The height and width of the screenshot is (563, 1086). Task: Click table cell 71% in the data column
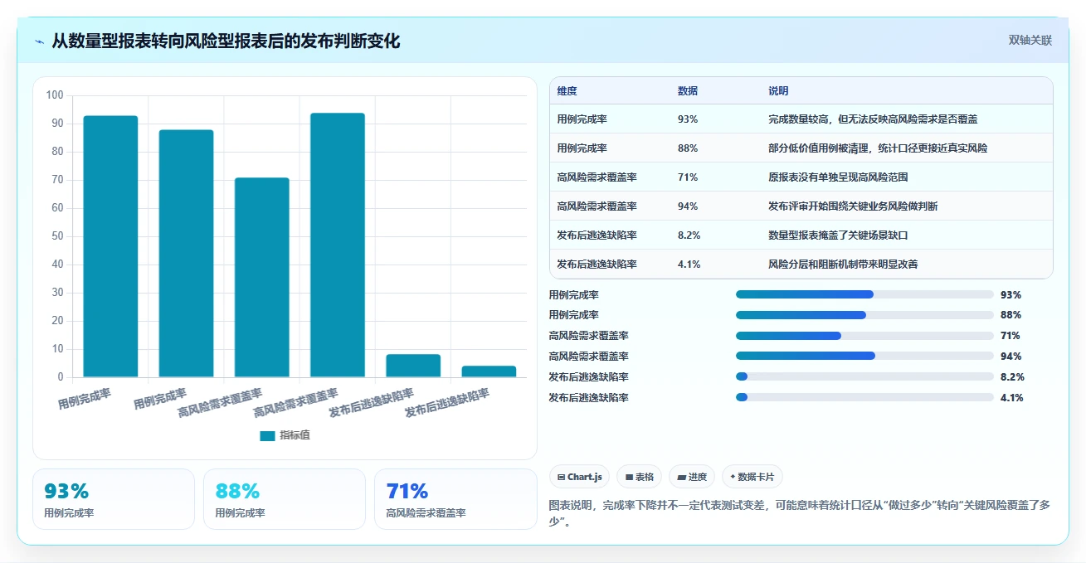click(x=688, y=177)
